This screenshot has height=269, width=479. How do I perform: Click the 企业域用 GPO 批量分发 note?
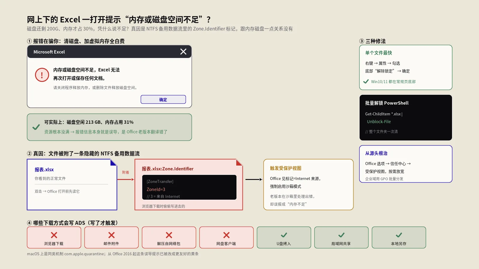tap(384, 179)
